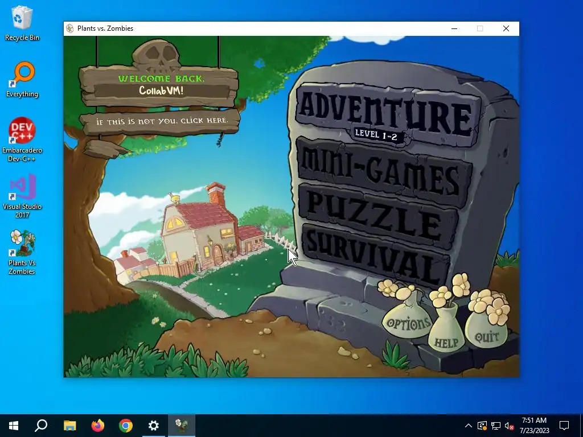This screenshot has width=583, height=437.
Task: Select Plants Vs Zombies desktop shortcut
Action: (22, 252)
